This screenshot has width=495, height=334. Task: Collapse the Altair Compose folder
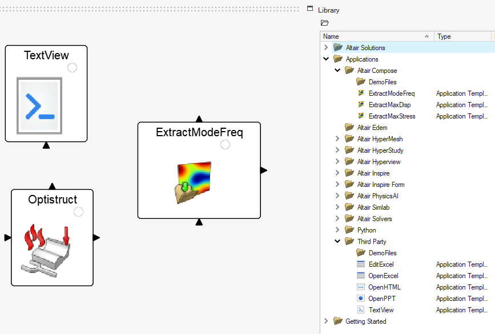tap(337, 70)
